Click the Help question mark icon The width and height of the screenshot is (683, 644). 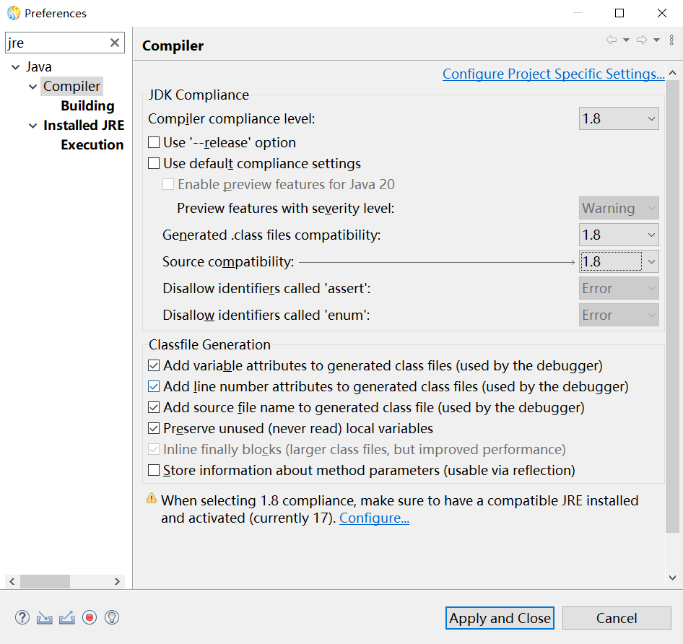(x=22, y=617)
